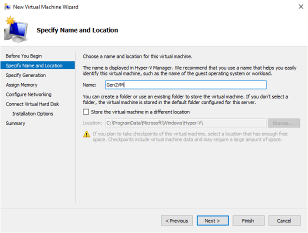Image resolution: width=308 pixels, height=233 pixels.
Task: Click the large computer wizard header icon
Action: click(16, 30)
